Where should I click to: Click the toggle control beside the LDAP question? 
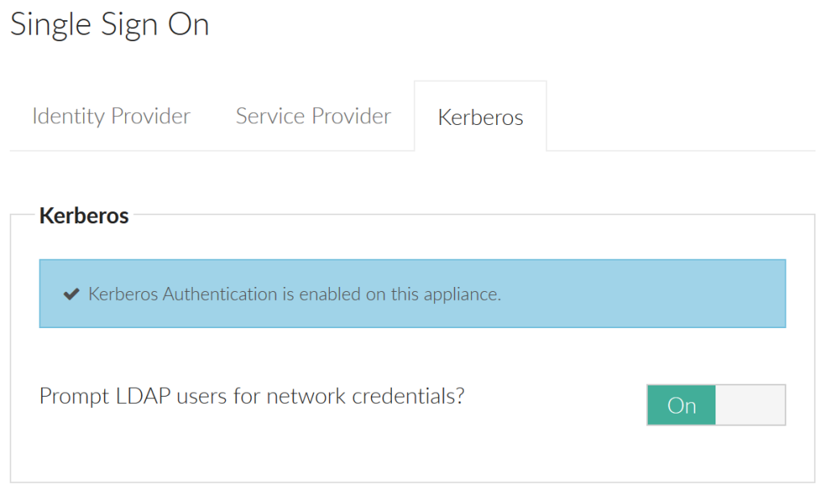tap(715, 405)
